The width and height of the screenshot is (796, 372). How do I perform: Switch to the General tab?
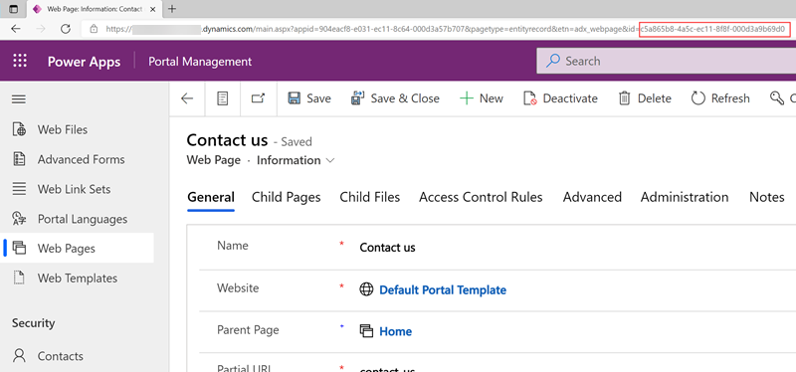click(x=211, y=197)
